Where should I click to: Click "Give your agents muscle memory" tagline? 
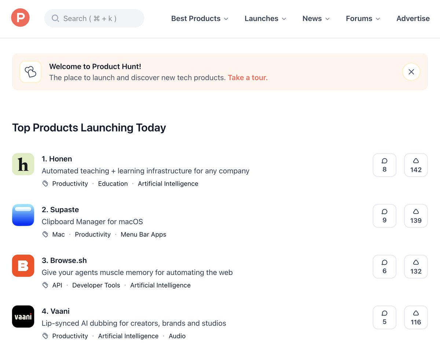137,272
